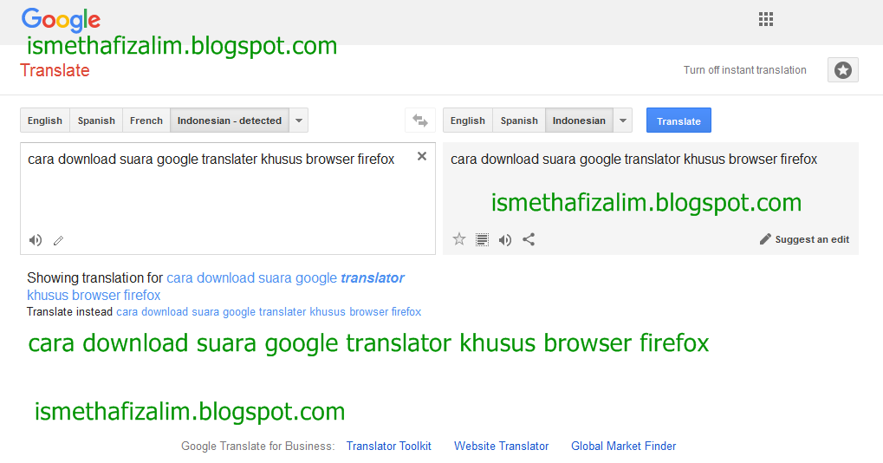Image resolution: width=883 pixels, height=463 pixels.
Task: Choose English as source language
Action: tap(45, 121)
